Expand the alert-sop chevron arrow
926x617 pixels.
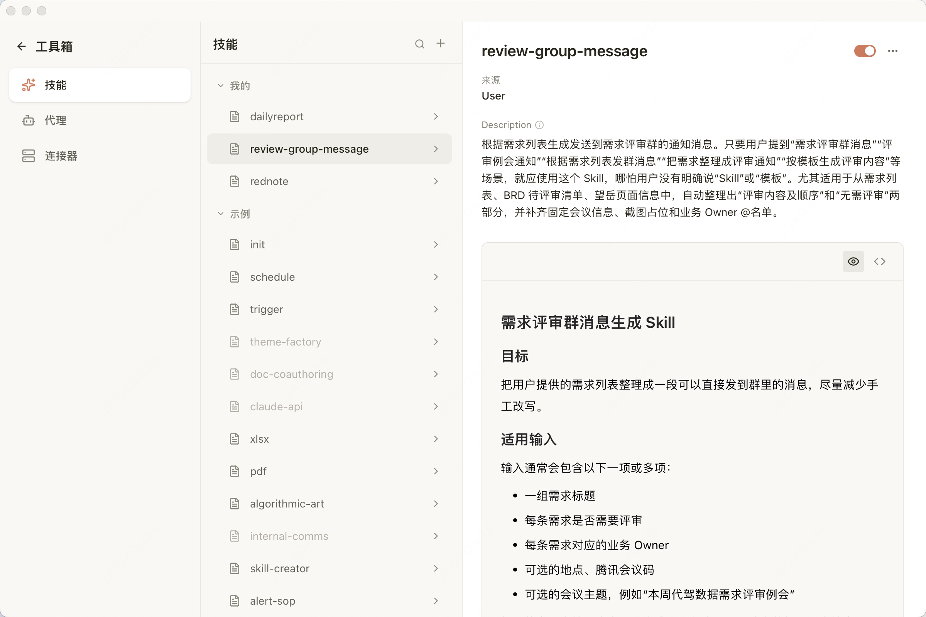(436, 601)
